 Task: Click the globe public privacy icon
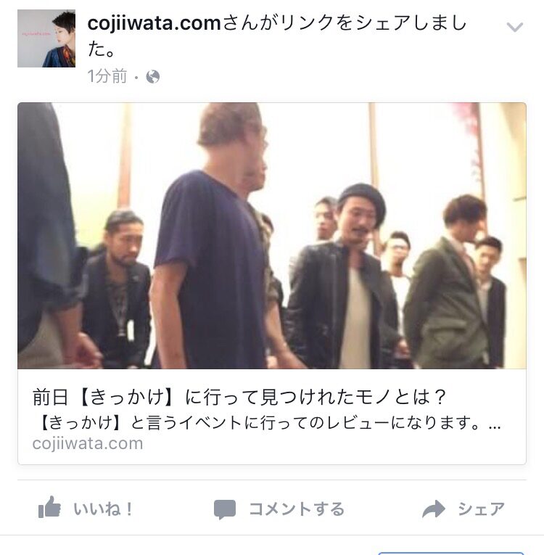tap(152, 76)
